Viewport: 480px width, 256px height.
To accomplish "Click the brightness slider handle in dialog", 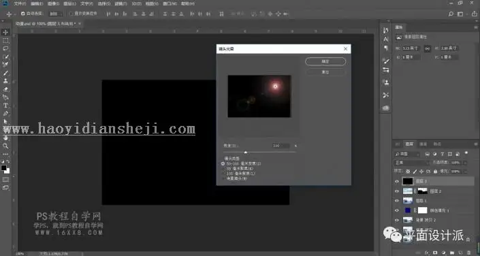I will [x=246, y=153].
